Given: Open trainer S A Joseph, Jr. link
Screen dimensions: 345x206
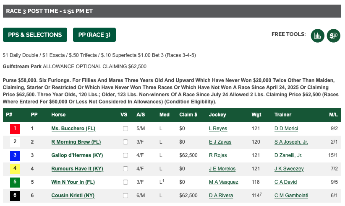Looking at the screenshot, I should 291,142.
